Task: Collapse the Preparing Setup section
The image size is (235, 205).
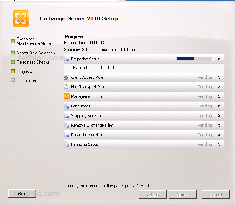Action: (x=219, y=59)
